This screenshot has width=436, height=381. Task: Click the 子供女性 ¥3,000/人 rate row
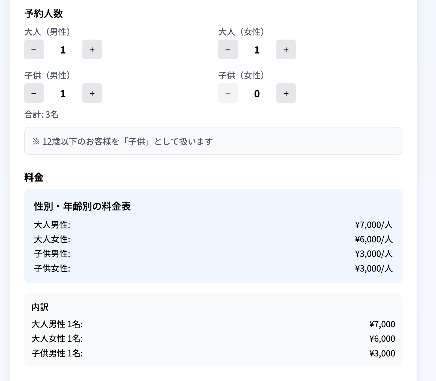(213, 269)
